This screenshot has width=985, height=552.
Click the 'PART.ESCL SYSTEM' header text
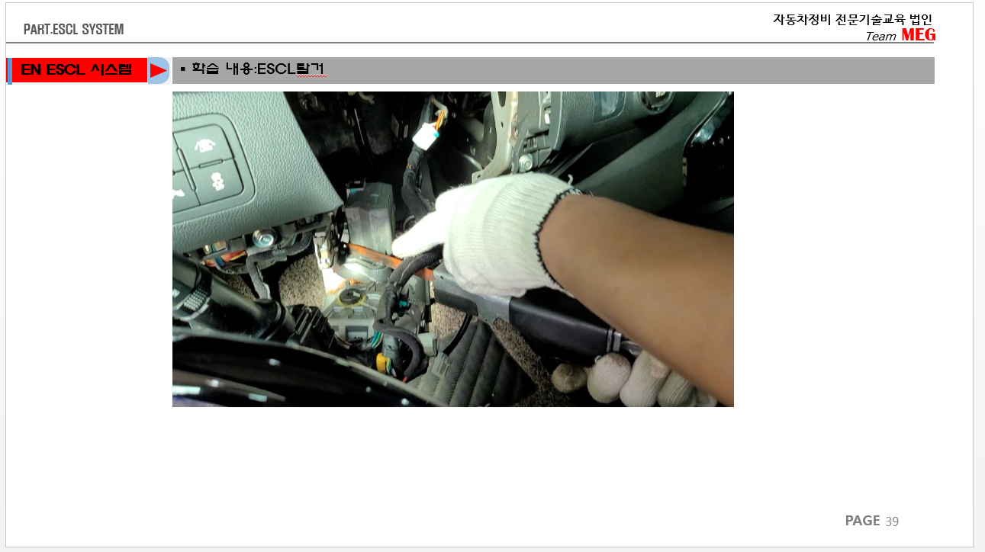pos(73,30)
